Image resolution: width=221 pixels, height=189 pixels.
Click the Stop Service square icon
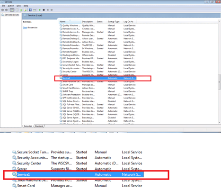(x=44, y=10)
